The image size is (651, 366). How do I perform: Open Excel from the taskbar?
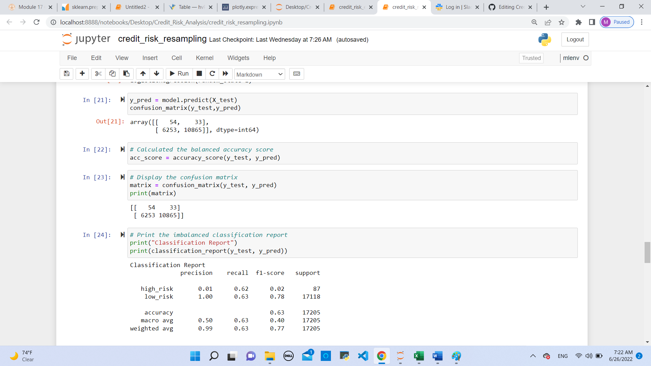(418, 356)
